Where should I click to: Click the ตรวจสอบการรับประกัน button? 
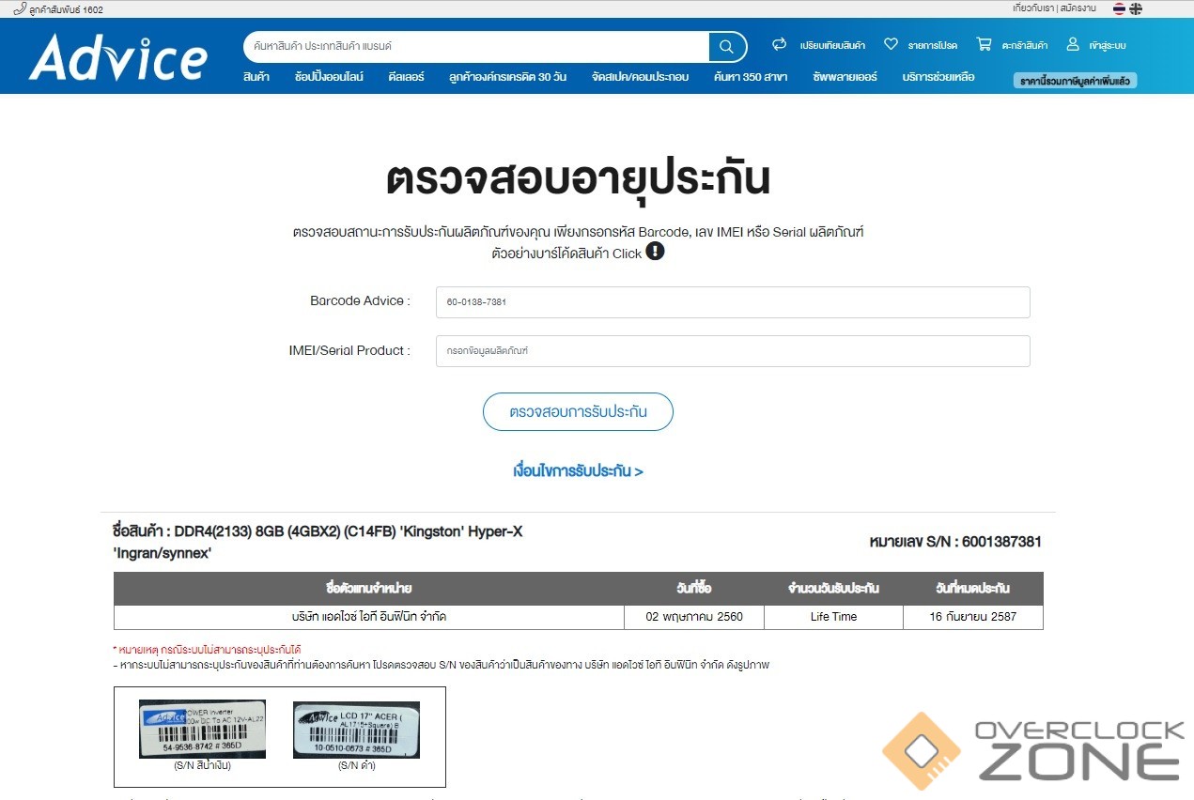click(x=578, y=411)
